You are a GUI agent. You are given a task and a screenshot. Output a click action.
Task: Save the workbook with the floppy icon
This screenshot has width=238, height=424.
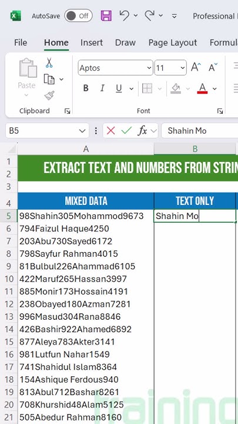pyautogui.click(x=106, y=16)
